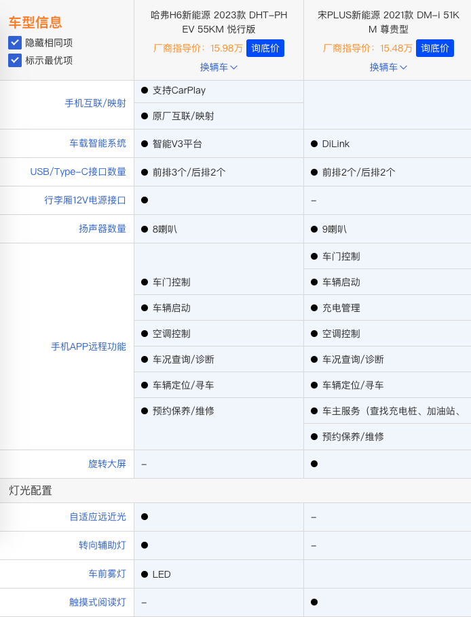Click the 车前雾灯 label
Image resolution: width=471 pixels, height=617 pixels.
(107, 574)
